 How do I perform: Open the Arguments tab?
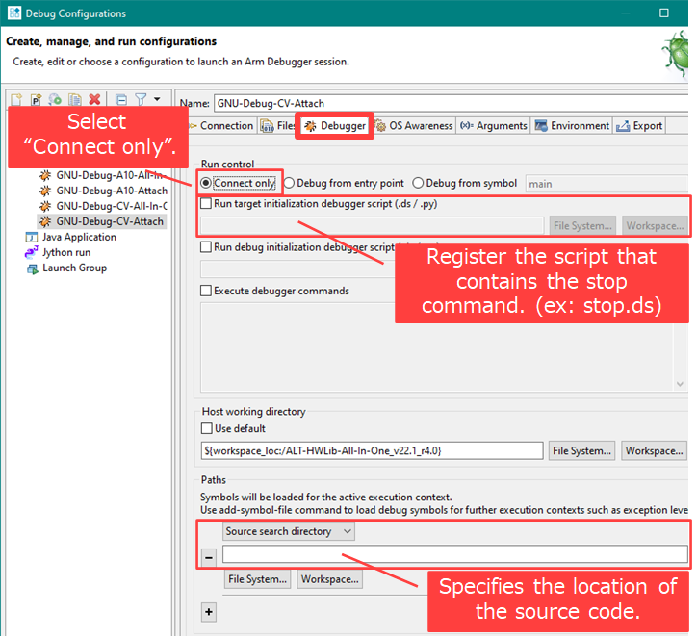coord(494,126)
